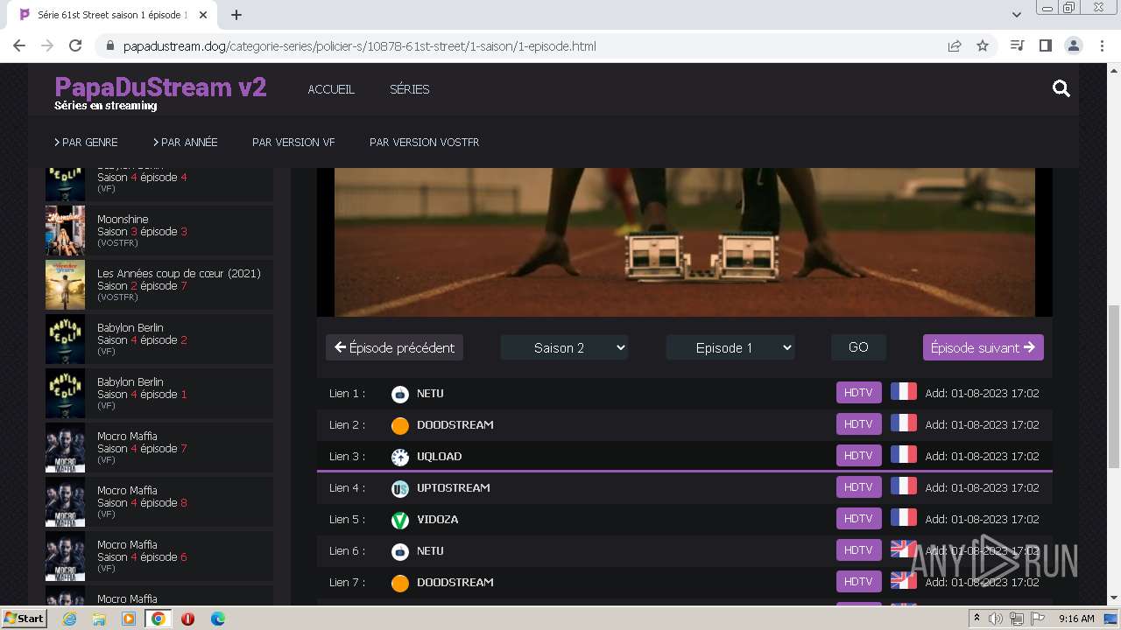
Task: Click the DOODSTREAM orange icon in Lien 2
Action: click(400, 425)
